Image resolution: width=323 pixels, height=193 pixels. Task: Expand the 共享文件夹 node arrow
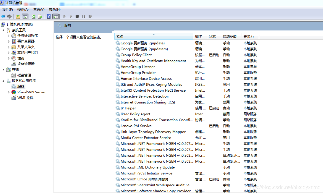(x=9, y=47)
